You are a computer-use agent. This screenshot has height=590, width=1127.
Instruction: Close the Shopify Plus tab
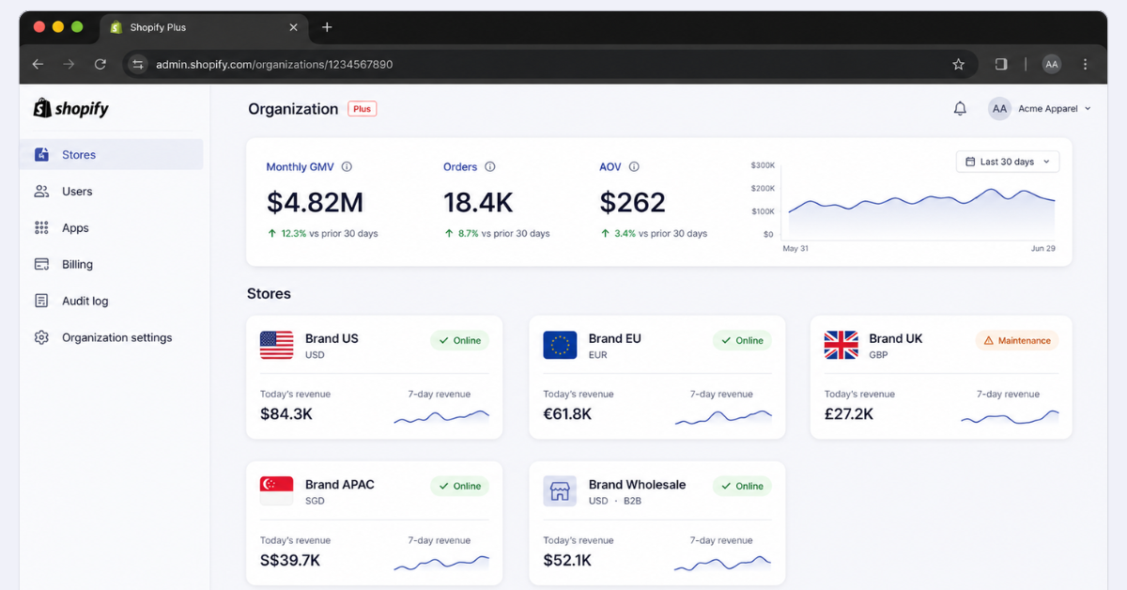[293, 27]
